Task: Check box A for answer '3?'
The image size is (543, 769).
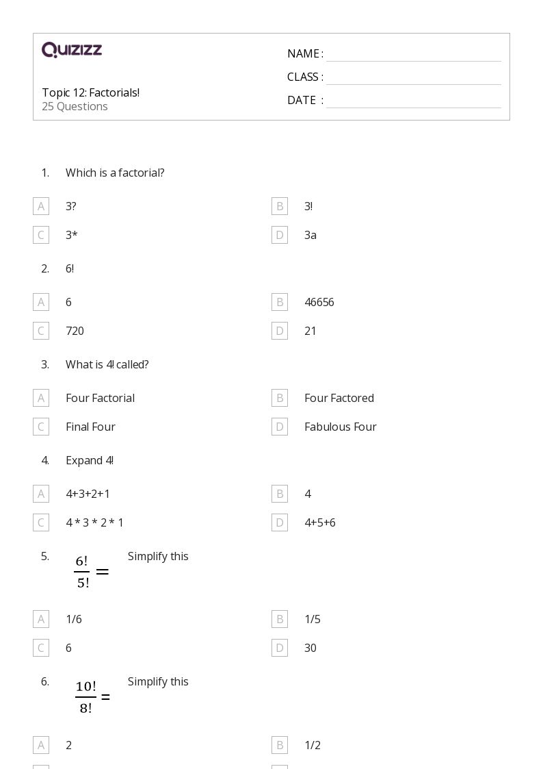Action: coord(41,206)
